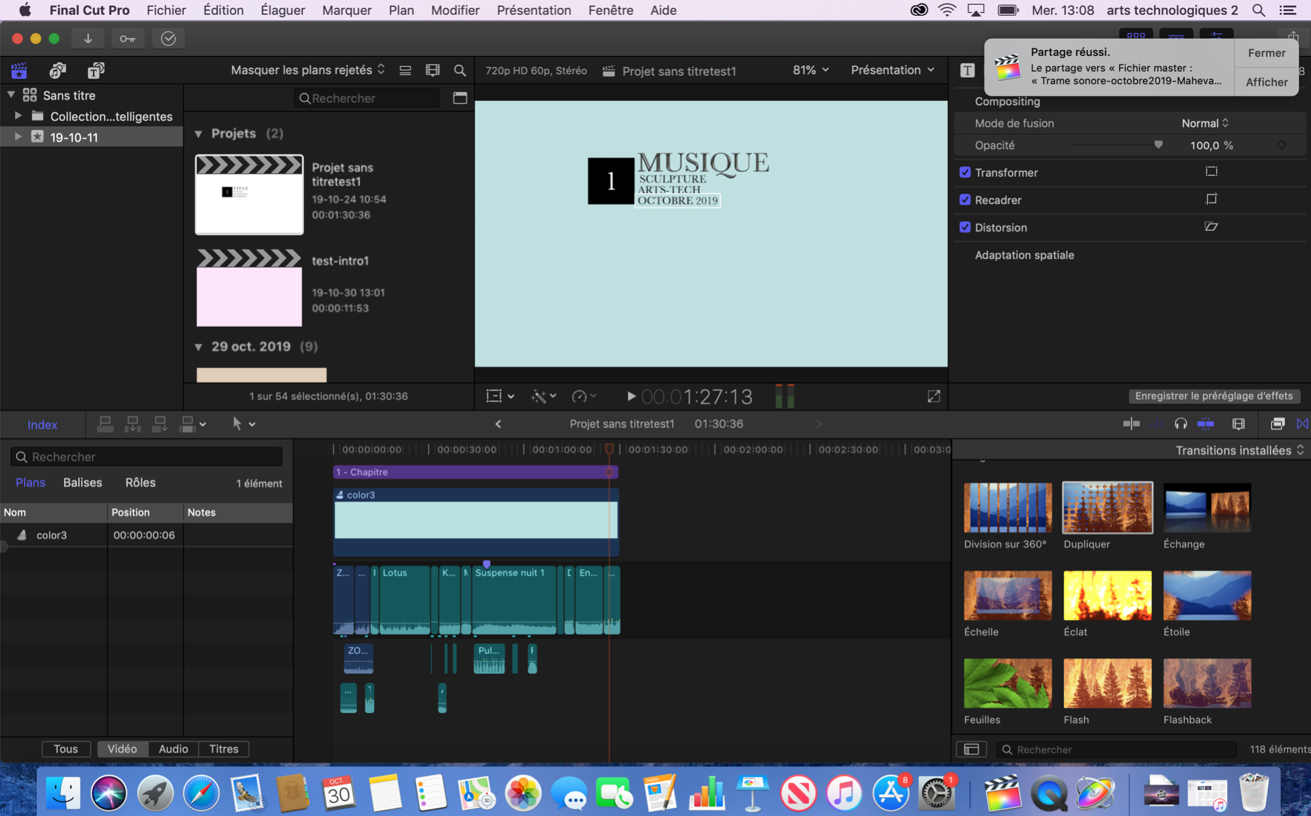Click the fullscreen viewer expand icon
The height and width of the screenshot is (816, 1311).
[933, 396]
